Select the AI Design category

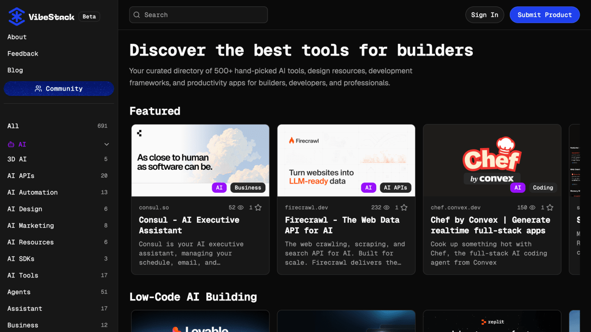point(57,209)
